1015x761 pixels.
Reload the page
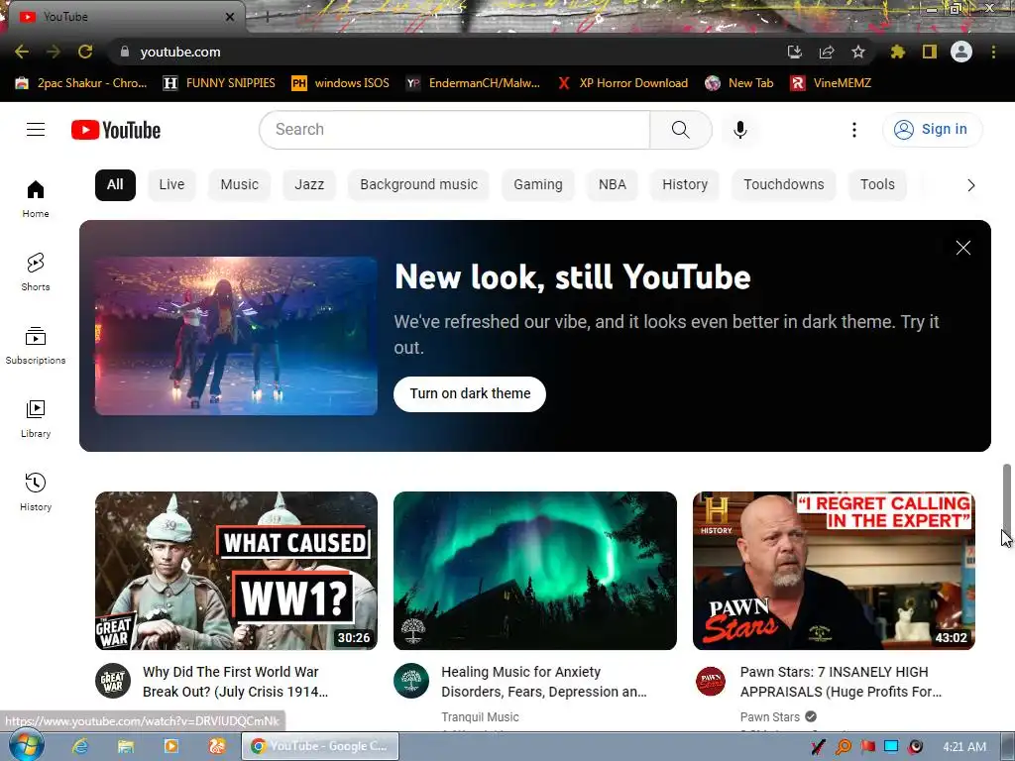pos(85,52)
